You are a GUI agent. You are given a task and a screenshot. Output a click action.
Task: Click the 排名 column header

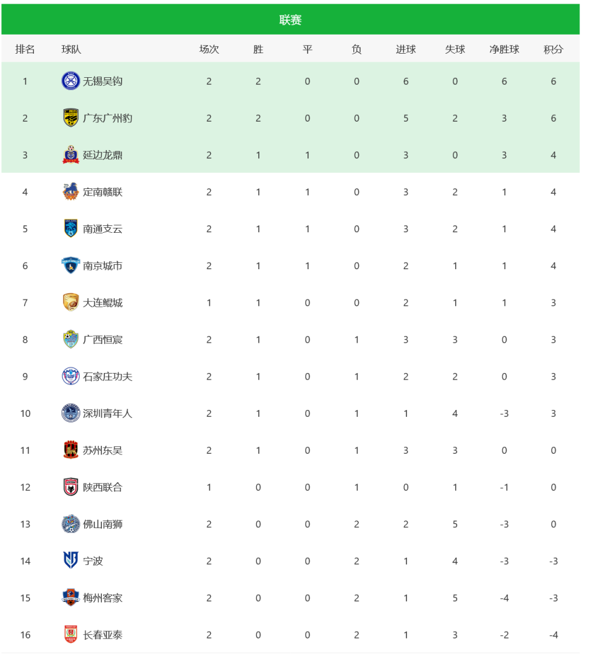(25, 49)
